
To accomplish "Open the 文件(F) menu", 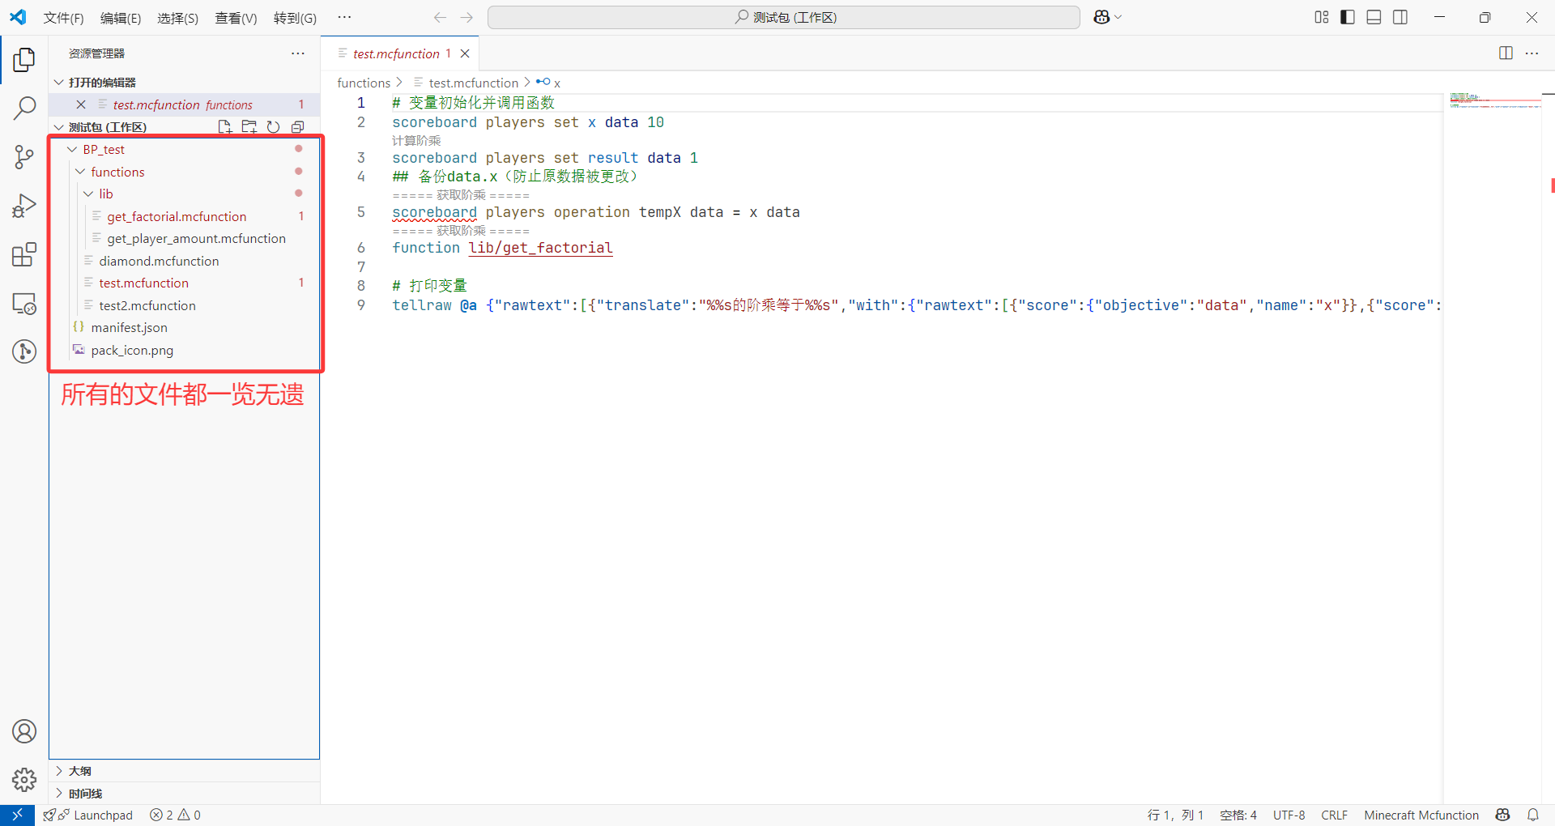I will point(63,18).
